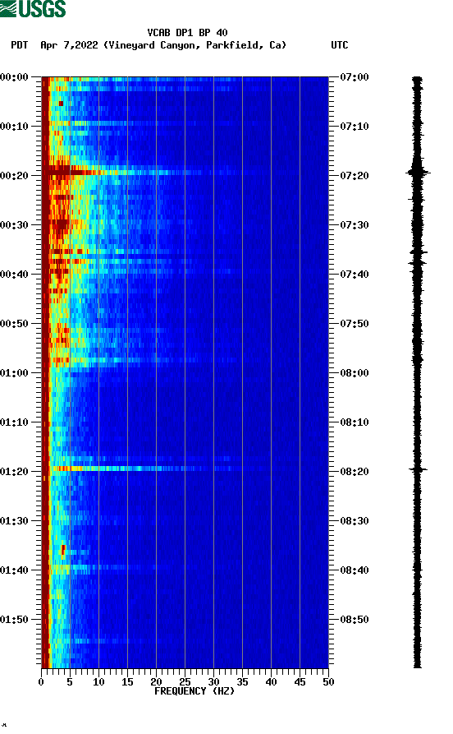Viewport: 453px width, 734px height.
Task: Click the UTC timezone label
Action: [340, 45]
